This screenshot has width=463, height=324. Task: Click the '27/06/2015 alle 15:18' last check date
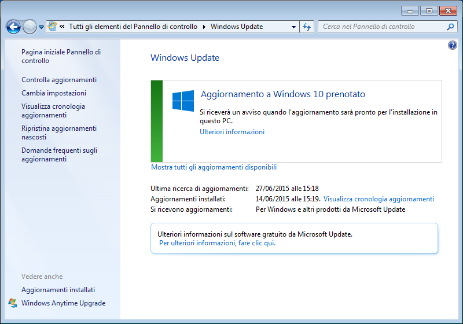coord(287,189)
